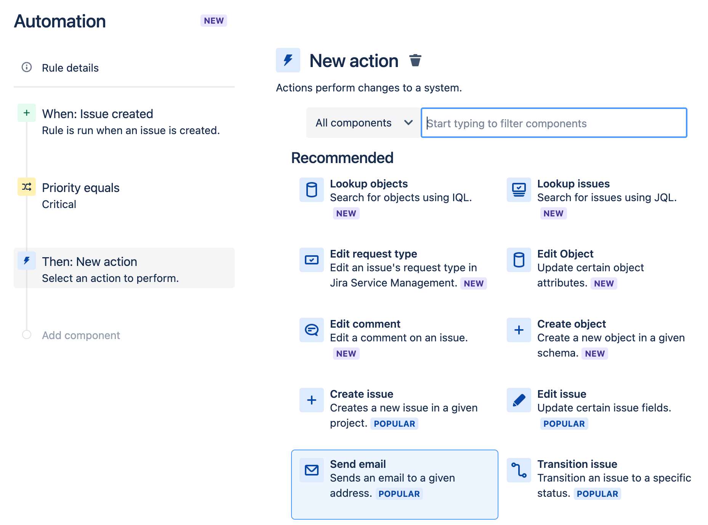Click the Edit request type icon
Screen dimensions: 708x525
(x=312, y=260)
